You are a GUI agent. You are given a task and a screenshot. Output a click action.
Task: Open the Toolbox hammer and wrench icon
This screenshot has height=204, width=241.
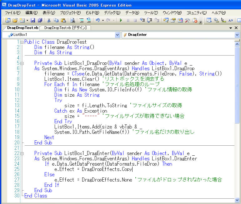188,20
